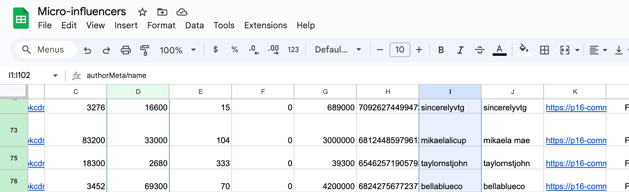Open the name box dropdown arrow

click(x=55, y=75)
